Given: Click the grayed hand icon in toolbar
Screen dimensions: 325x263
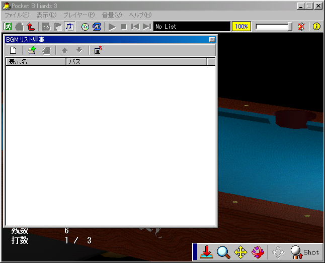Looking at the screenshot, I should point(19,27).
